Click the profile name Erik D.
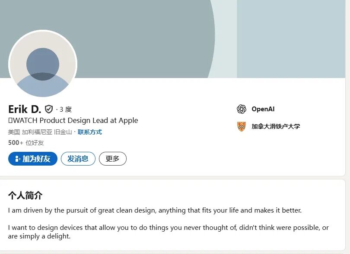This screenshot has width=350, height=254. click(x=24, y=109)
